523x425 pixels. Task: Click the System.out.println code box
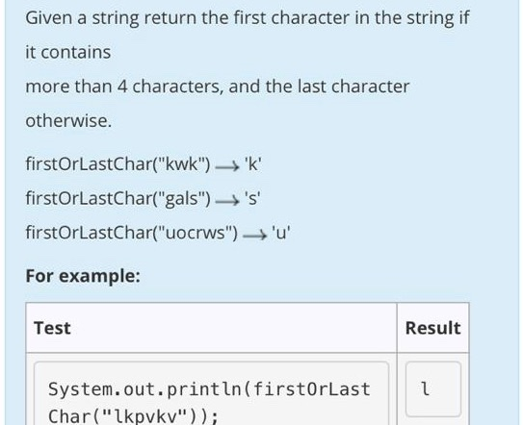(212, 393)
